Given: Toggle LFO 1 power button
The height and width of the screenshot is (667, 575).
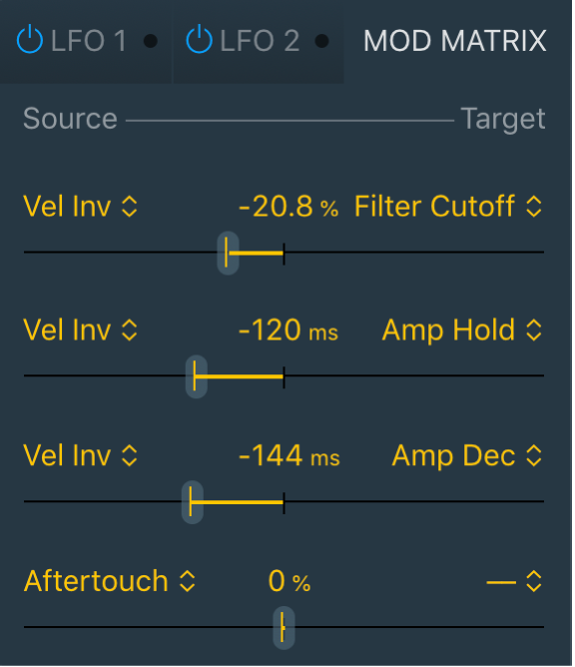Looking at the screenshot, I should coord(30,40).
